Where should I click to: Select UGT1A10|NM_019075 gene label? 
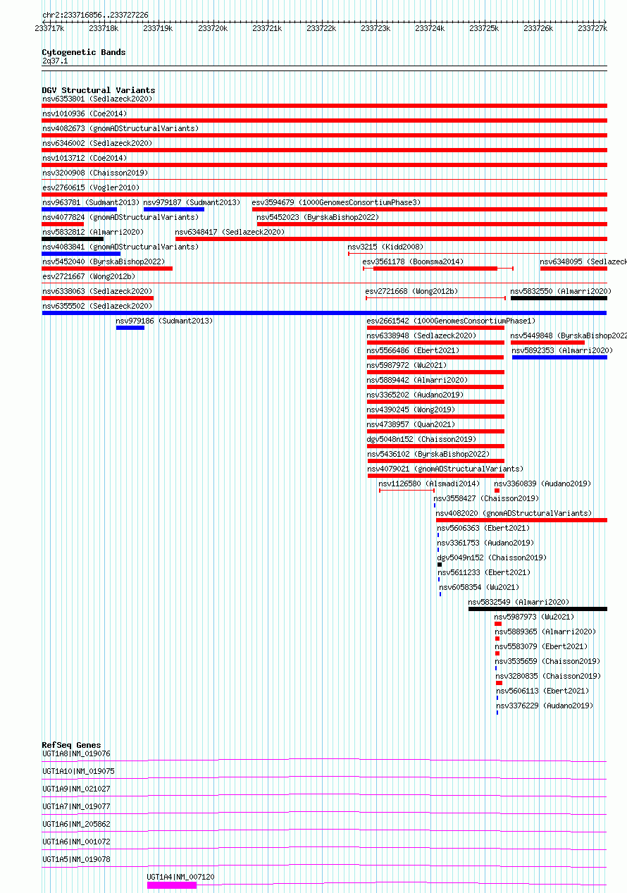[78, 771]
